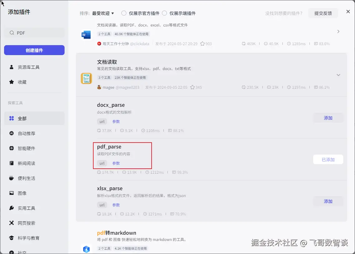Click the 实用工具 wrench icon

click(x=12, y=208)
